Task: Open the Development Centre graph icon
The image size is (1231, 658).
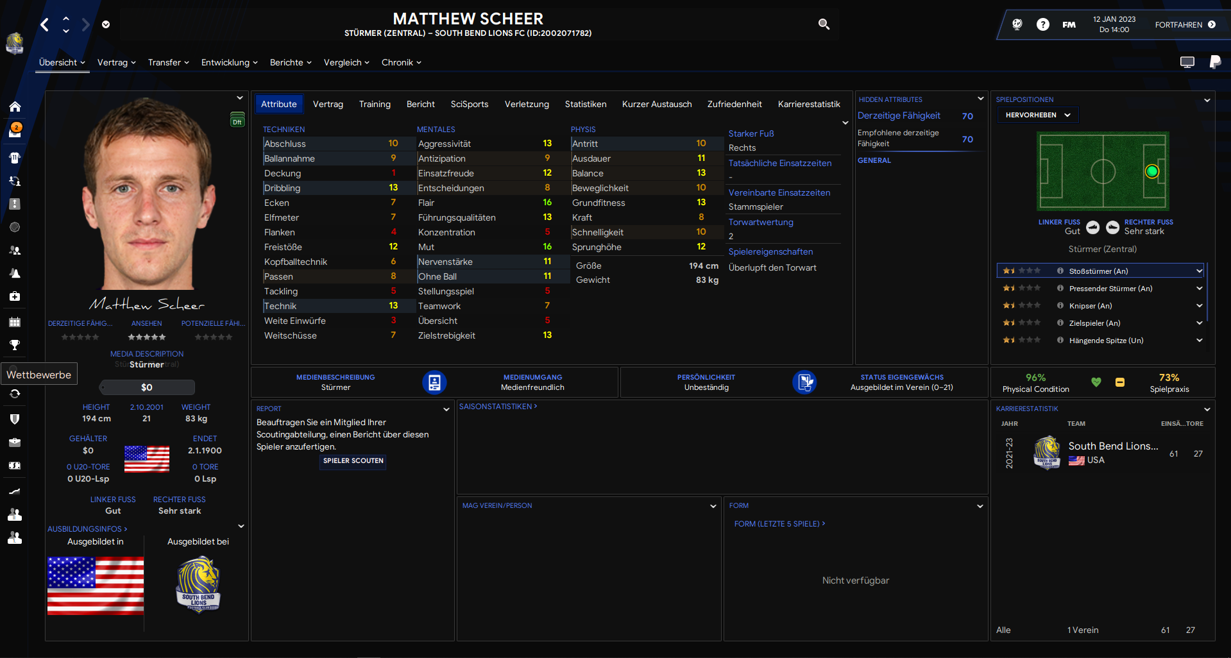Action: point(15,491)
